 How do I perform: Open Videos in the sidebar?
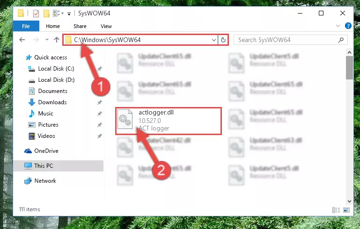point(46,136)
